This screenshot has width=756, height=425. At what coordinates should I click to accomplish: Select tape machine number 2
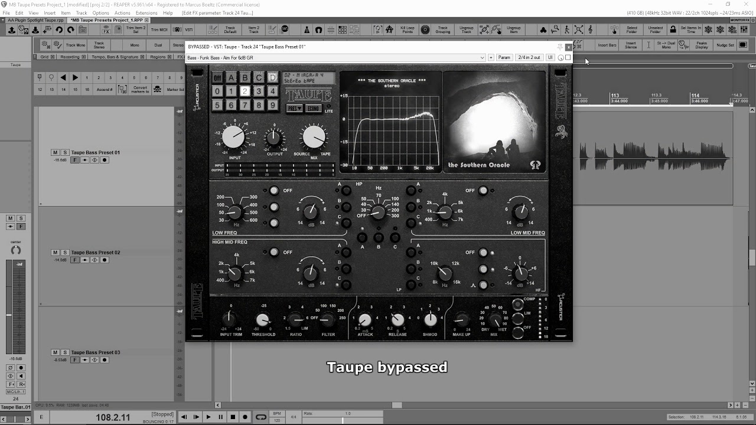point(245,91)
